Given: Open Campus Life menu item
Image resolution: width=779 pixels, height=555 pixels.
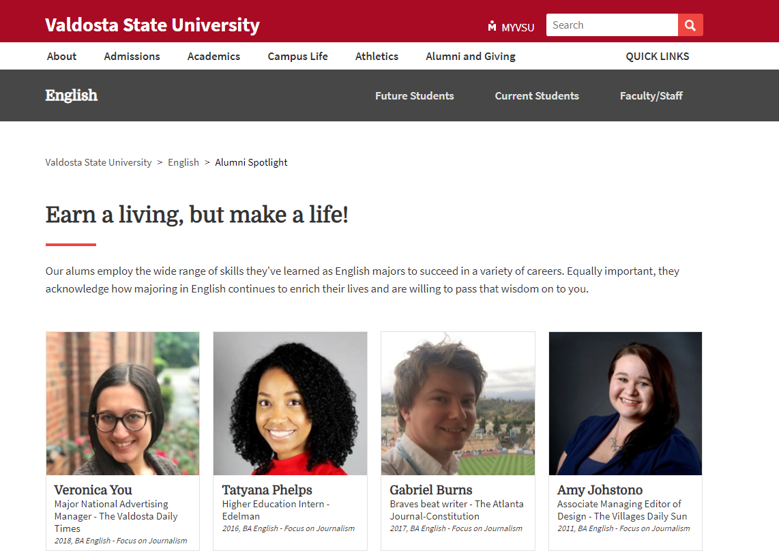Looking at the screenshot, I should coord(297,57).
